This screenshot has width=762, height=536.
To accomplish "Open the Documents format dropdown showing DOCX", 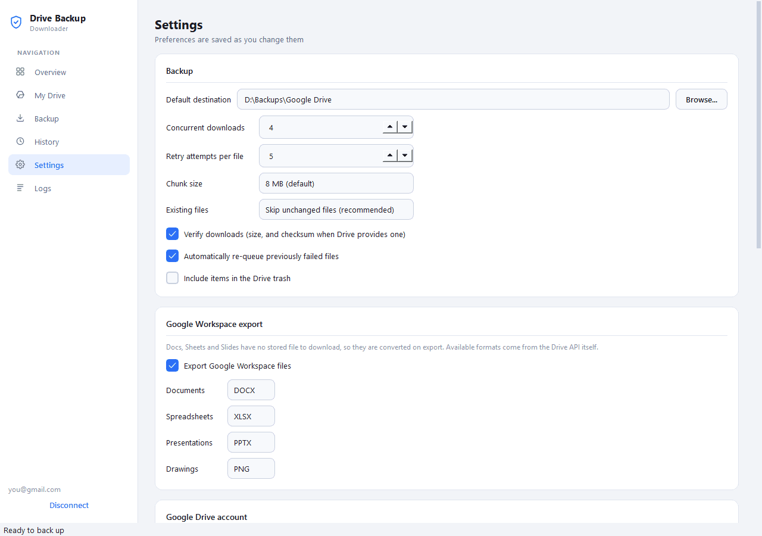I will (x=251, y=390).
